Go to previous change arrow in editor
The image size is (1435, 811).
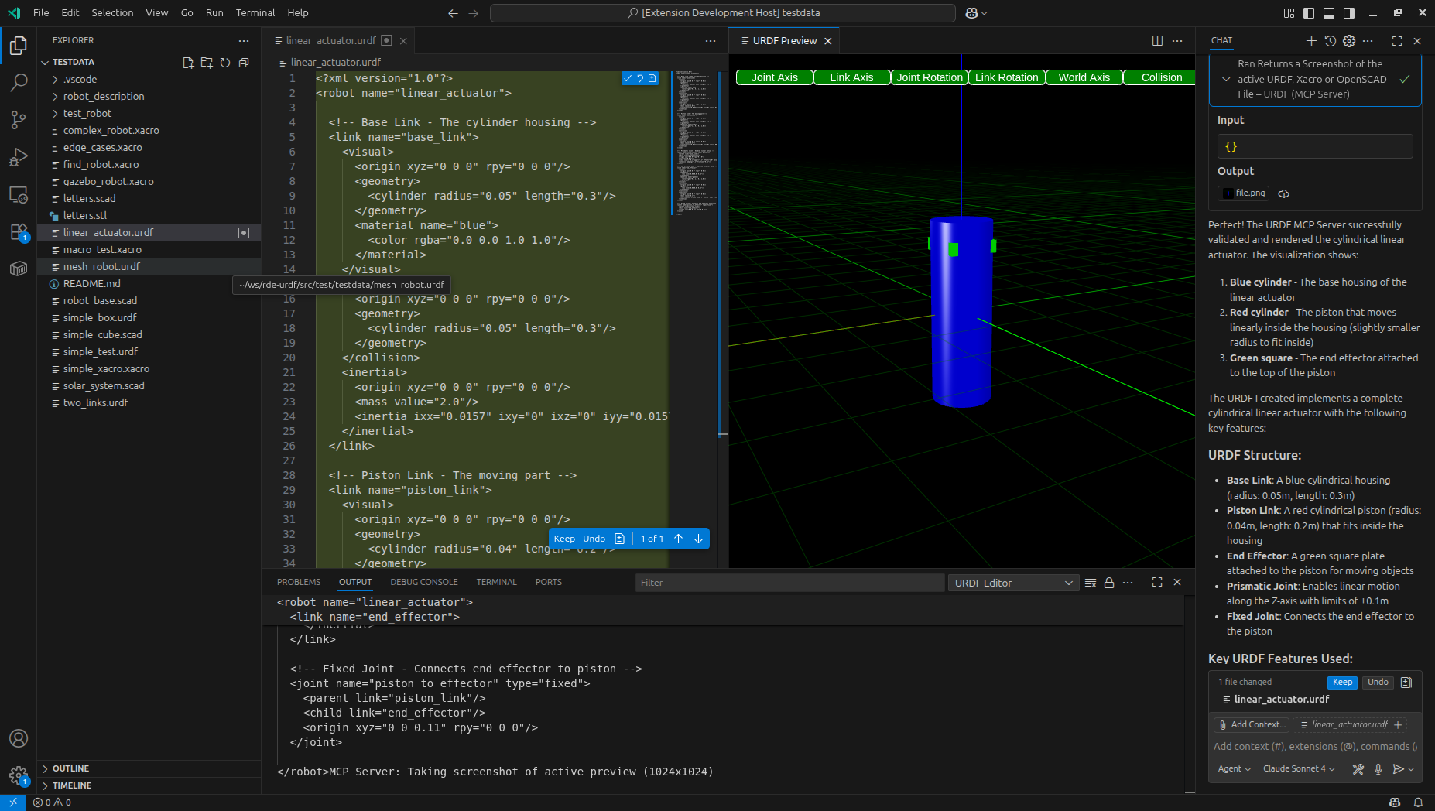pos(678,539)
